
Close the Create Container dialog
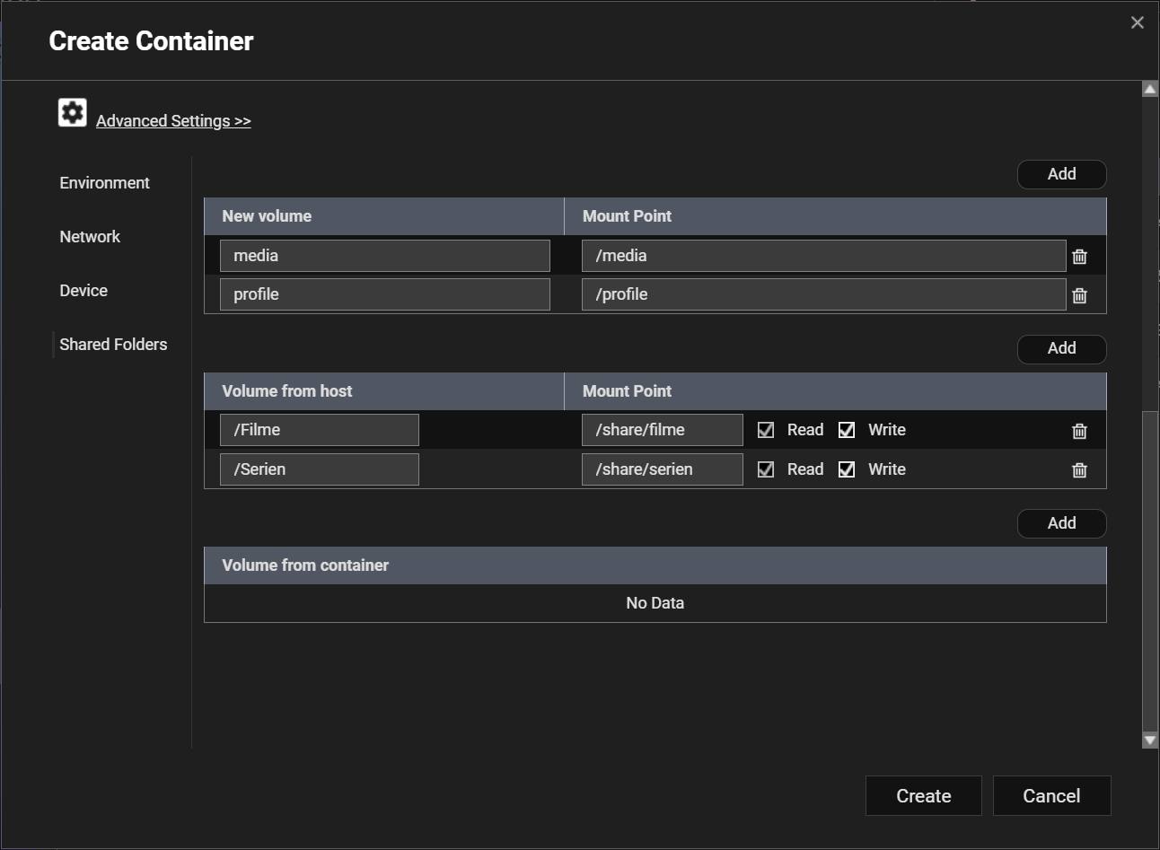click(1137, 22)
